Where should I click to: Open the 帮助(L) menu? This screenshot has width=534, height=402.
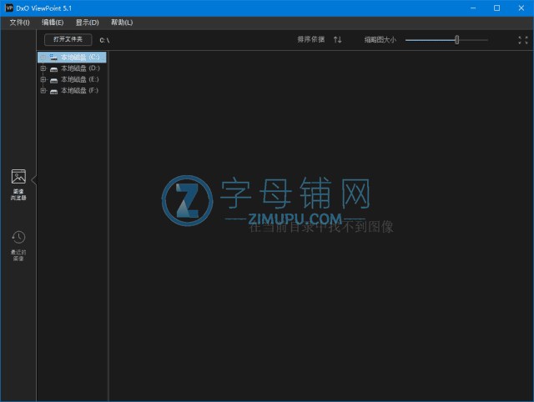(122, 23)
